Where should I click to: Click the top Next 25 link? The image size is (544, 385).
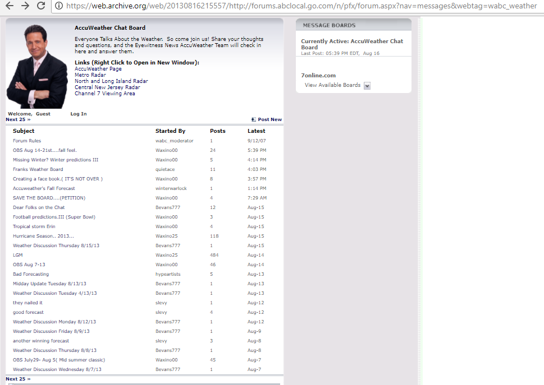click(x=18, y=119)
